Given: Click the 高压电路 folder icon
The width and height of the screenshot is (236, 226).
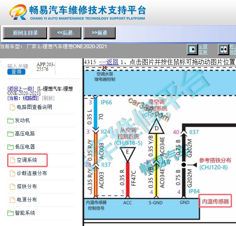Looking at the screenshot, I should pos(11,134).
